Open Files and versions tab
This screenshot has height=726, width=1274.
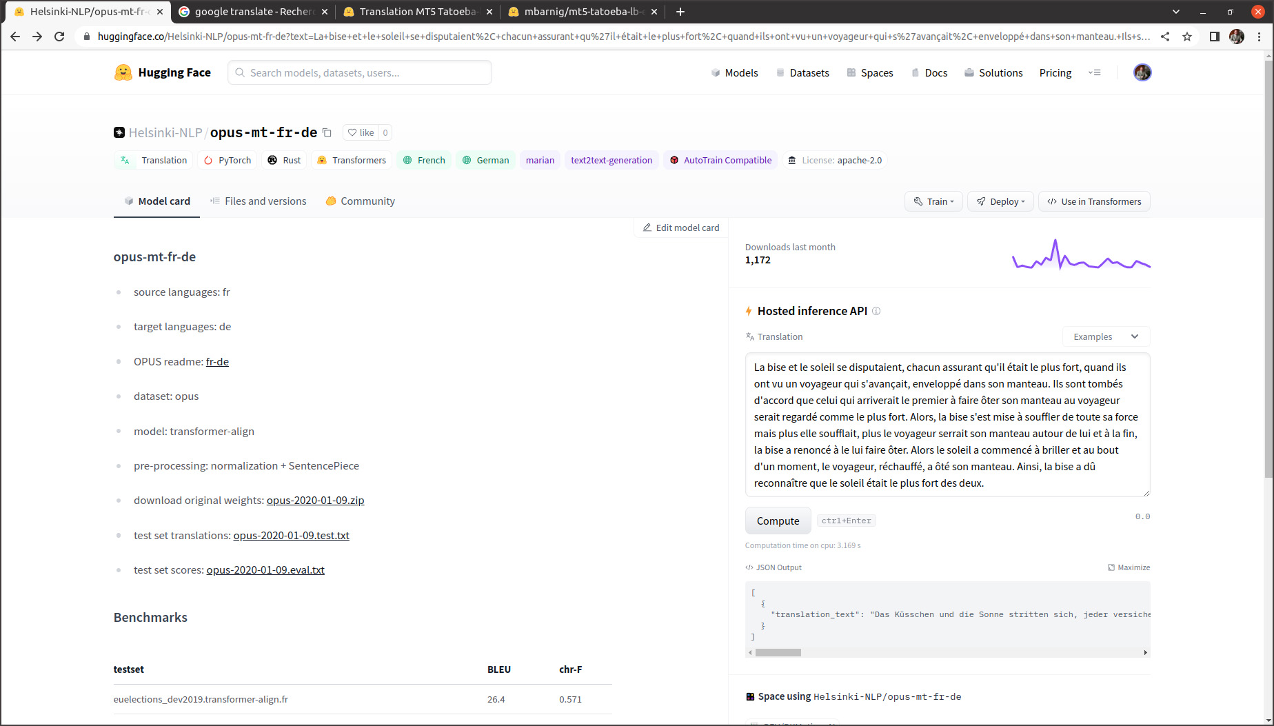(259, 201)
